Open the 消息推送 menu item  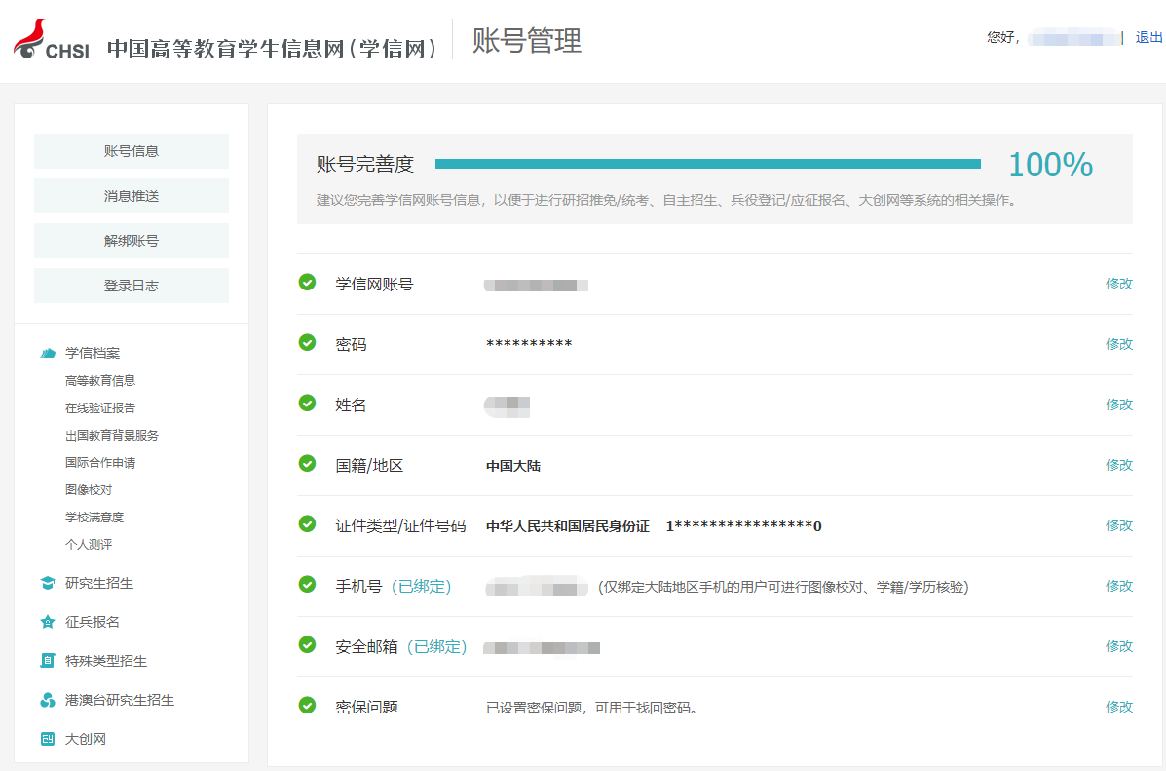132,196
